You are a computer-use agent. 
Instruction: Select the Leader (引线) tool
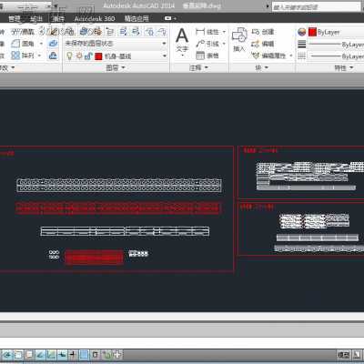coord(207,44)
